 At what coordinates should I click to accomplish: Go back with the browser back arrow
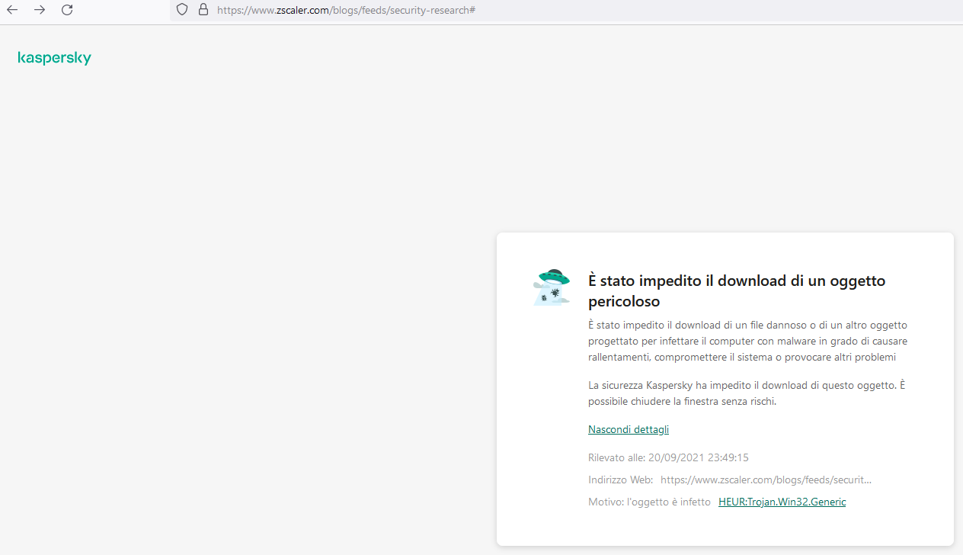pos(12,10)
